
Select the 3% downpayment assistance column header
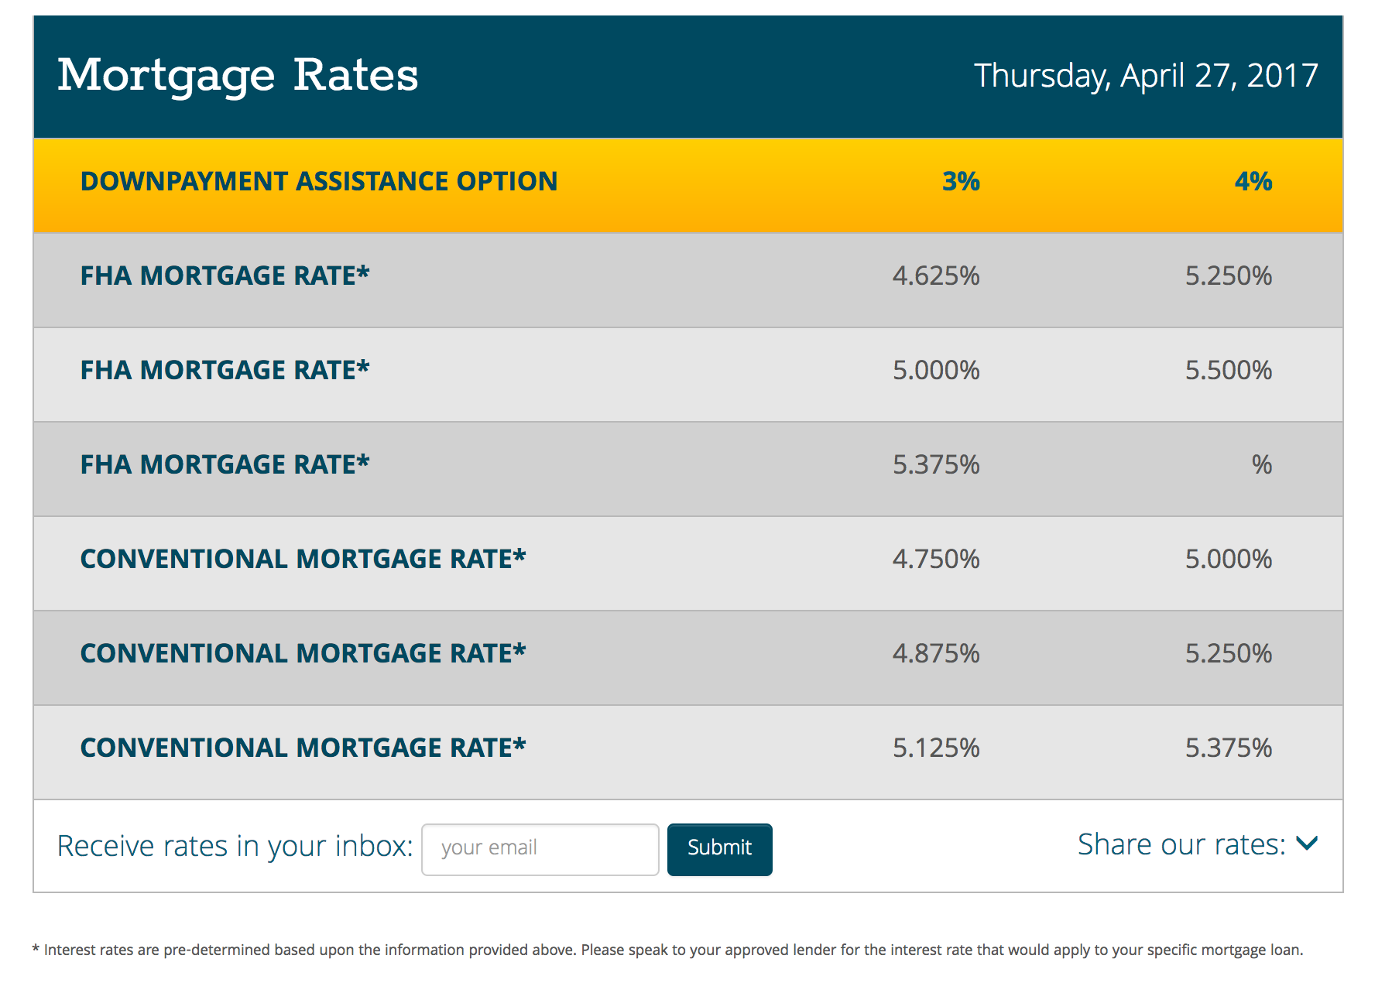[x=961, y=181]
